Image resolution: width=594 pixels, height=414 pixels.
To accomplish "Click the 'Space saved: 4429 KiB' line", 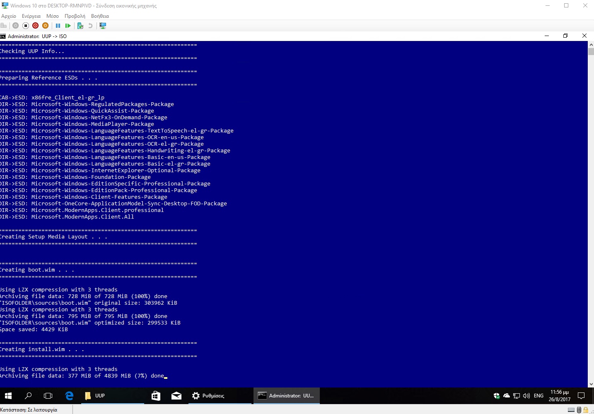I will click(34, 330).
